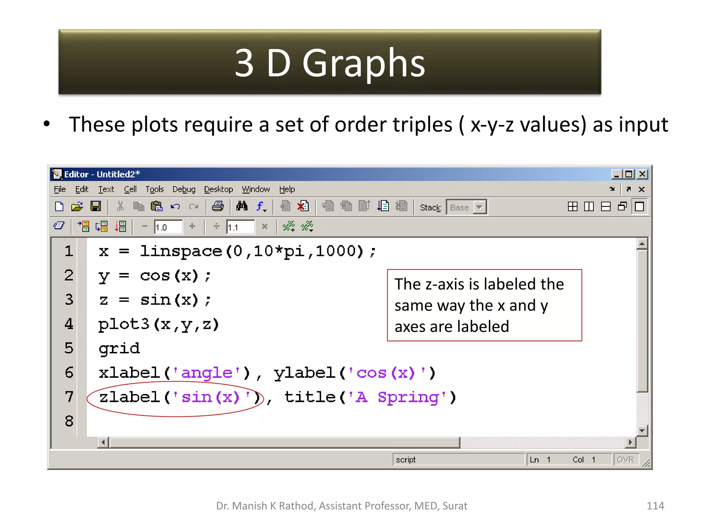The image size is (707, 530).
Task: Click the Clear all breakpoints icon
Action: click(303, 206)
